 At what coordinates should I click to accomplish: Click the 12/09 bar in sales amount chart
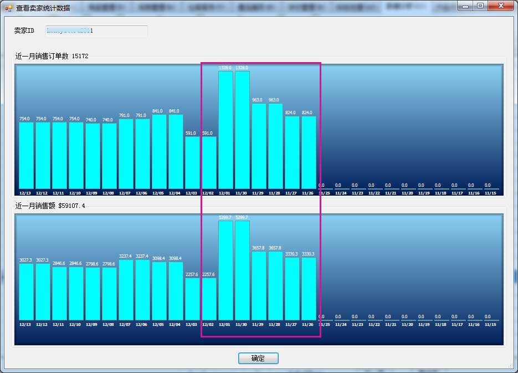tap(93, 294)
